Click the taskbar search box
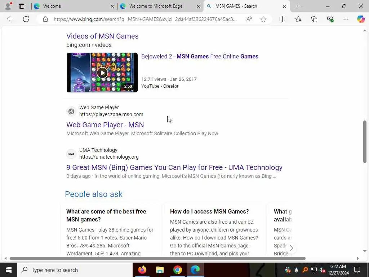This screenshot has width=369, height=277. coord(75,270)
